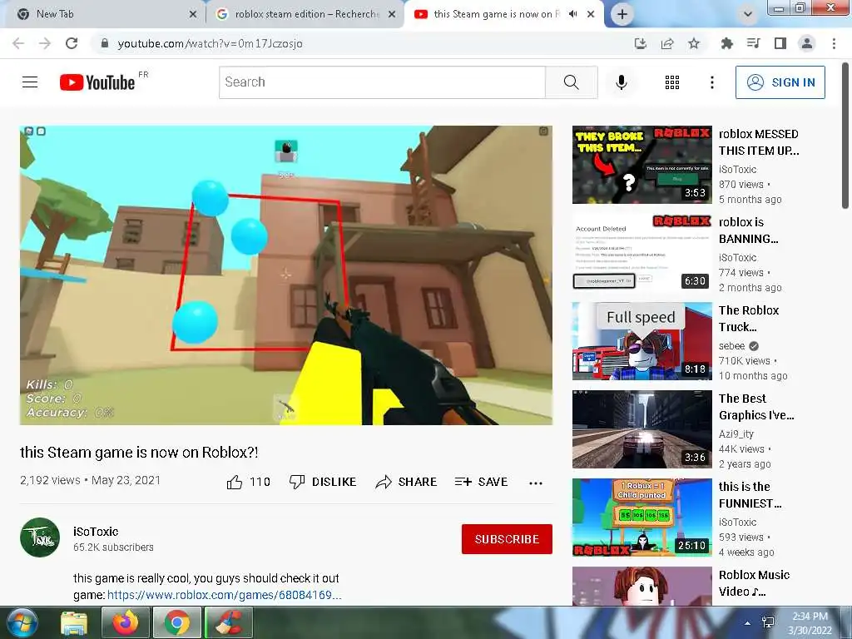Reload the current page

(x=72, y=43)
